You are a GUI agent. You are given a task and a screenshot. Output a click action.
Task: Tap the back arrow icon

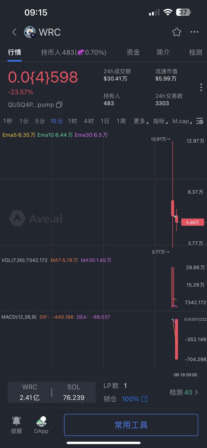point(14,32)
